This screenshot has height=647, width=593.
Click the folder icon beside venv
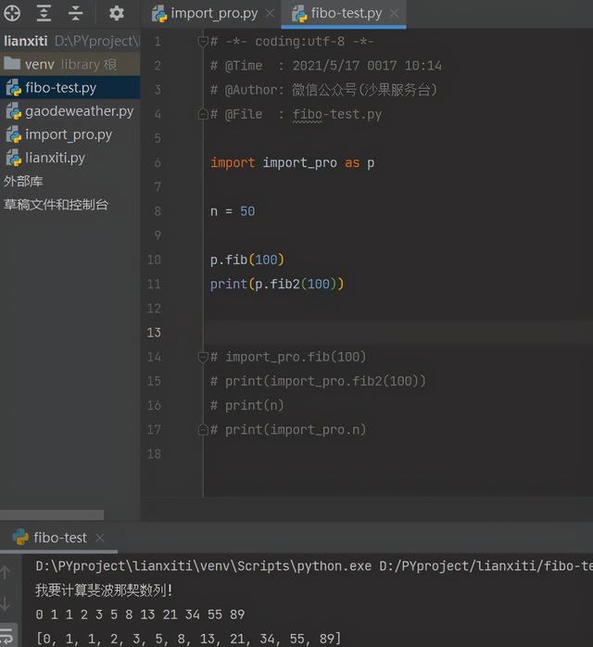click(12, 64)
